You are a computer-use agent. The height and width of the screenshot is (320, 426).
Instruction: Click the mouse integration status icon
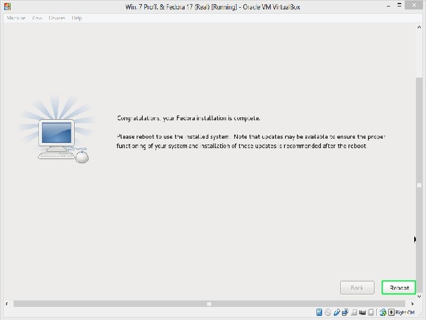pos(383,312)
